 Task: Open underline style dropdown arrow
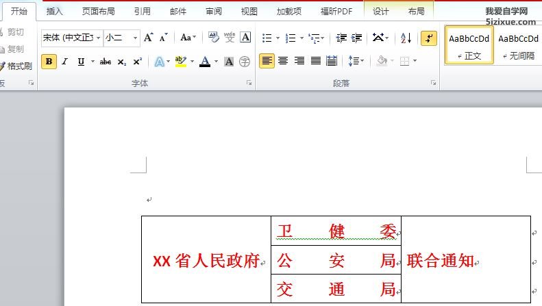[x=93, y=62]
